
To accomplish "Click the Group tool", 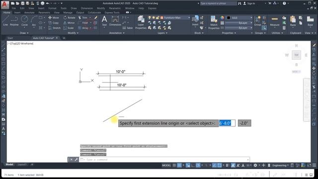I will click(257, 21).
